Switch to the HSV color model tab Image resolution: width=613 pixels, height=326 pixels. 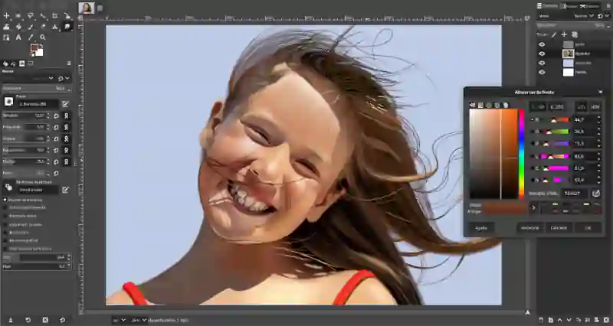pos(595,106)
